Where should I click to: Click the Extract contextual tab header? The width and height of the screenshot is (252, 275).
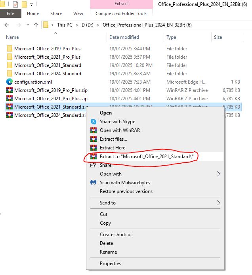point(121,4)
